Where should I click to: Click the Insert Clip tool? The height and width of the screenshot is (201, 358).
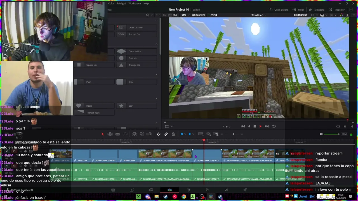[x=135, y=134]
